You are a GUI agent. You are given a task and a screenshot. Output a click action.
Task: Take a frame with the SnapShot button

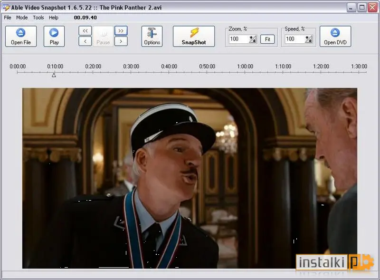coord(194,36)
